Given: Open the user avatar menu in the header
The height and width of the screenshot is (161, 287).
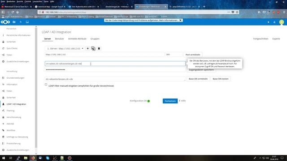Looking at the screenshot, I should tap(282, 22).
